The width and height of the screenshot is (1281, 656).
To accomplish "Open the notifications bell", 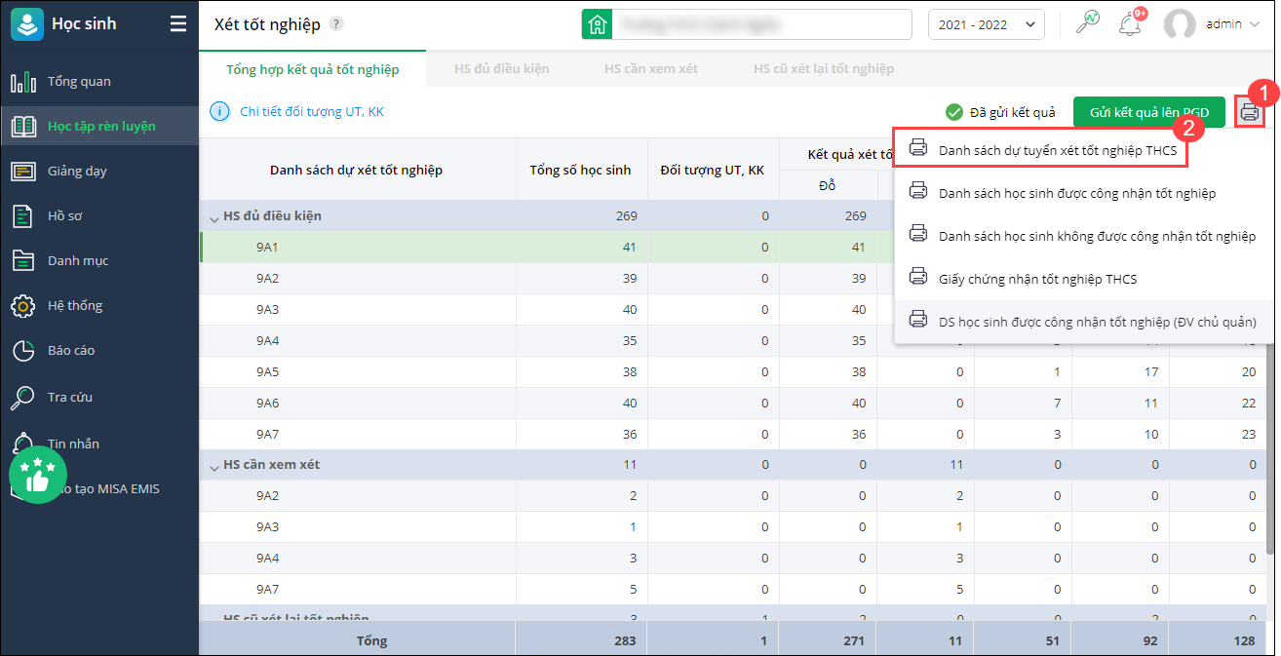I will [x=1131, y=23].
